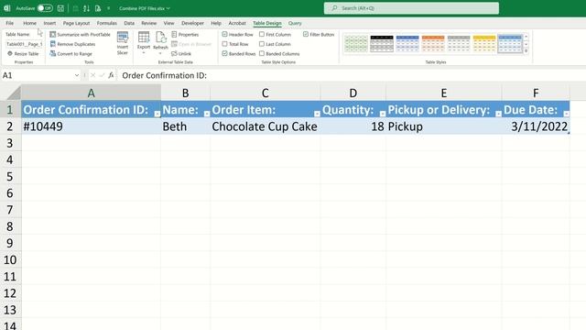Click the formula bar text field
The height and width of the screenshot is (330, 586).
[x=352, y=75]
